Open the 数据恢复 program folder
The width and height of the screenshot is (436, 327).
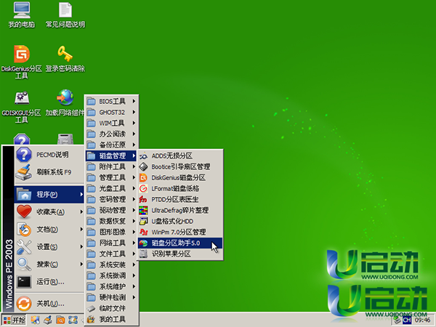[111, 221]
